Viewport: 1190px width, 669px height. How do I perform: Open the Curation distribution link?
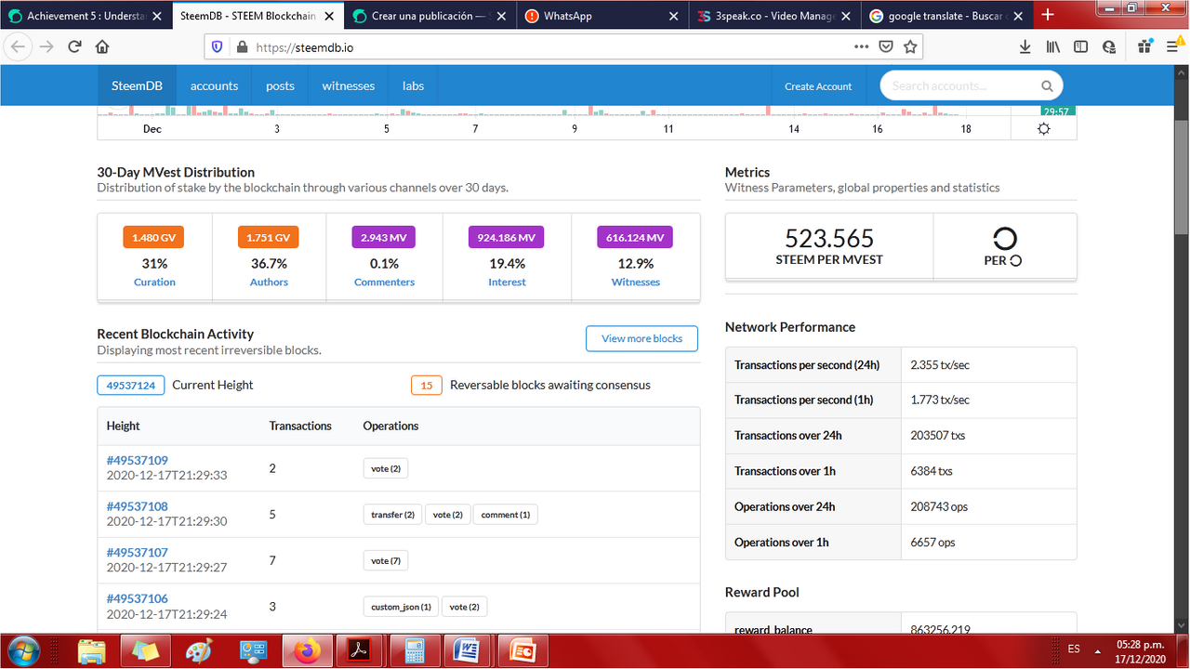(x=154, y=282)
